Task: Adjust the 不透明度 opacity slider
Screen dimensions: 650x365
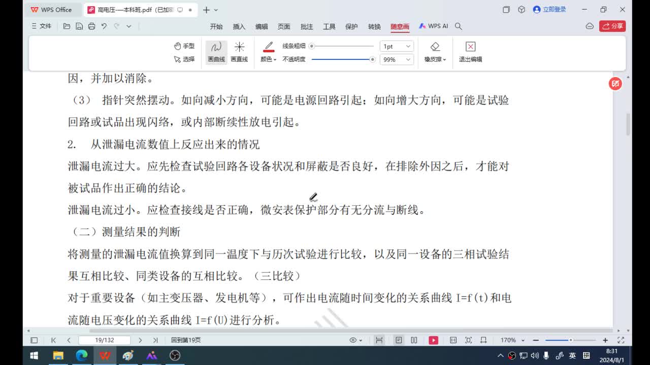Action: pos(342,59)
